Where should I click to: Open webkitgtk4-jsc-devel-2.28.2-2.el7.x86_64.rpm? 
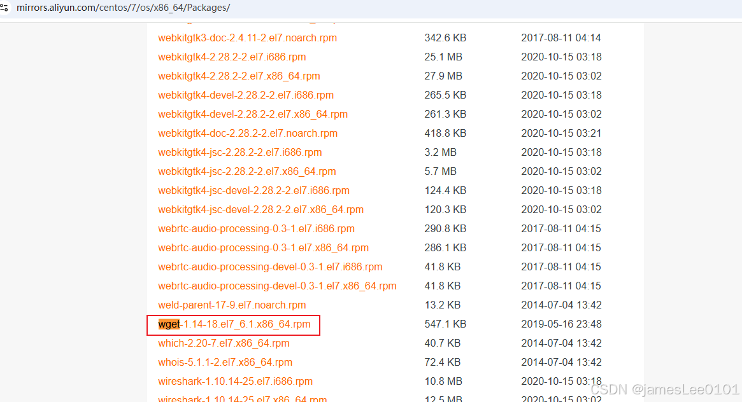tap(260, 210)
